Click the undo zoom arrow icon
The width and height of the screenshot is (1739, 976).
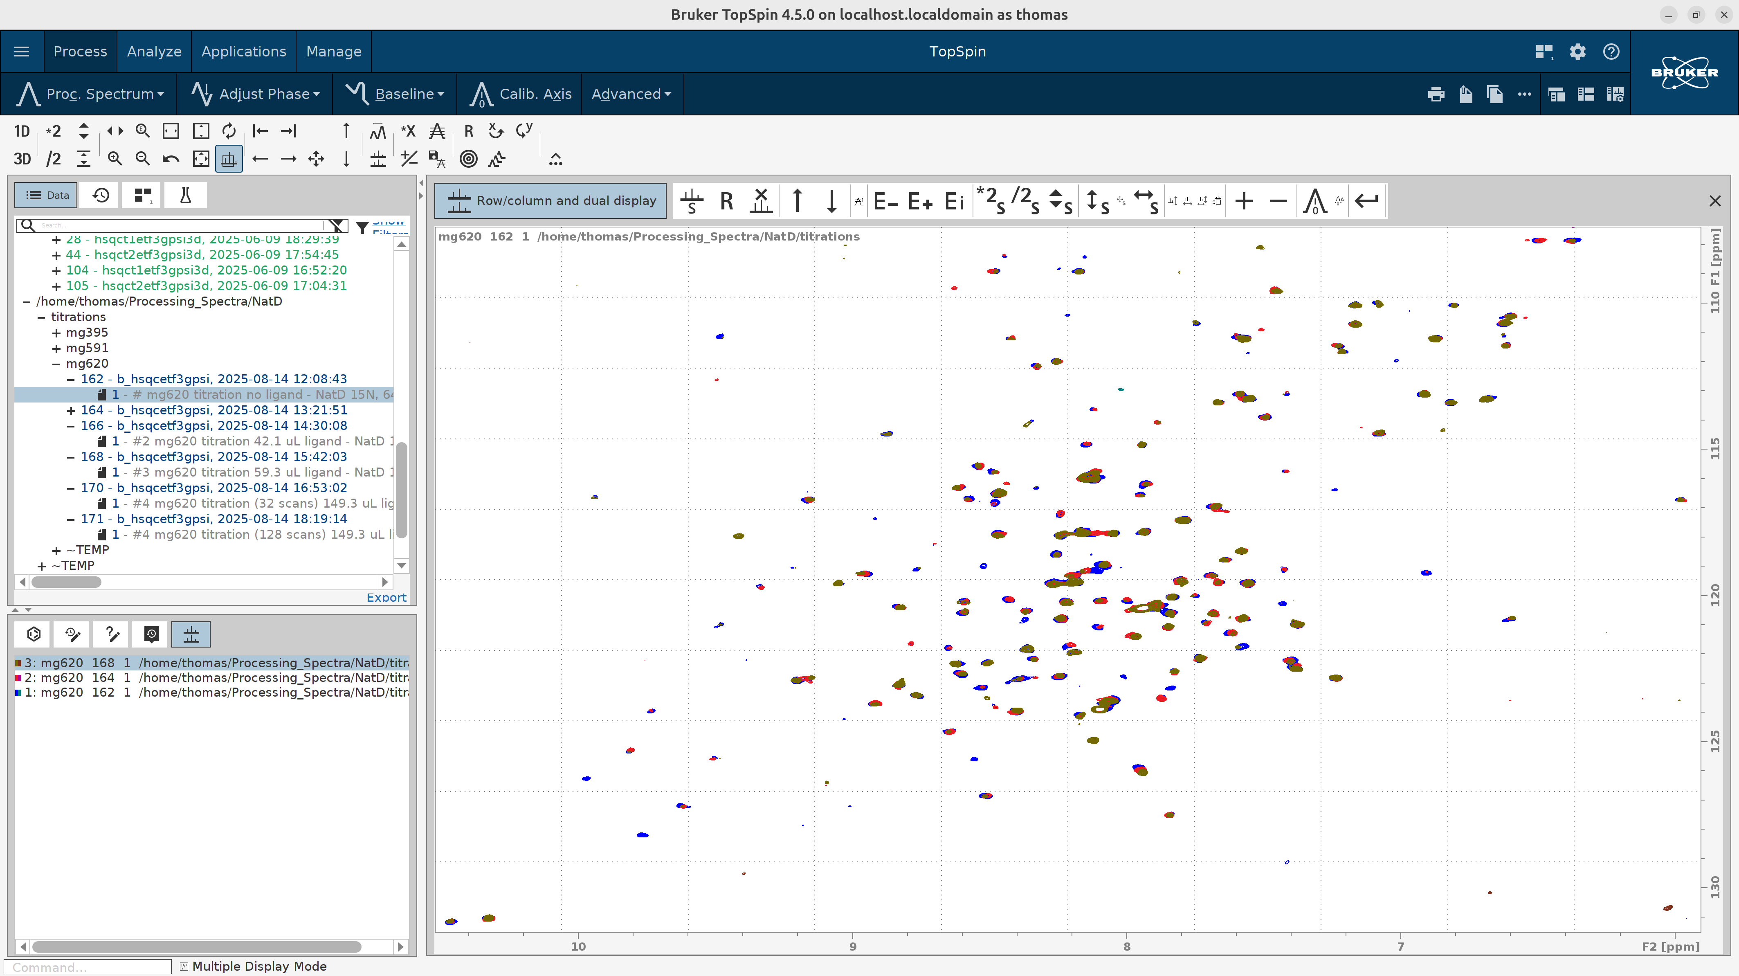click(171, 159)
